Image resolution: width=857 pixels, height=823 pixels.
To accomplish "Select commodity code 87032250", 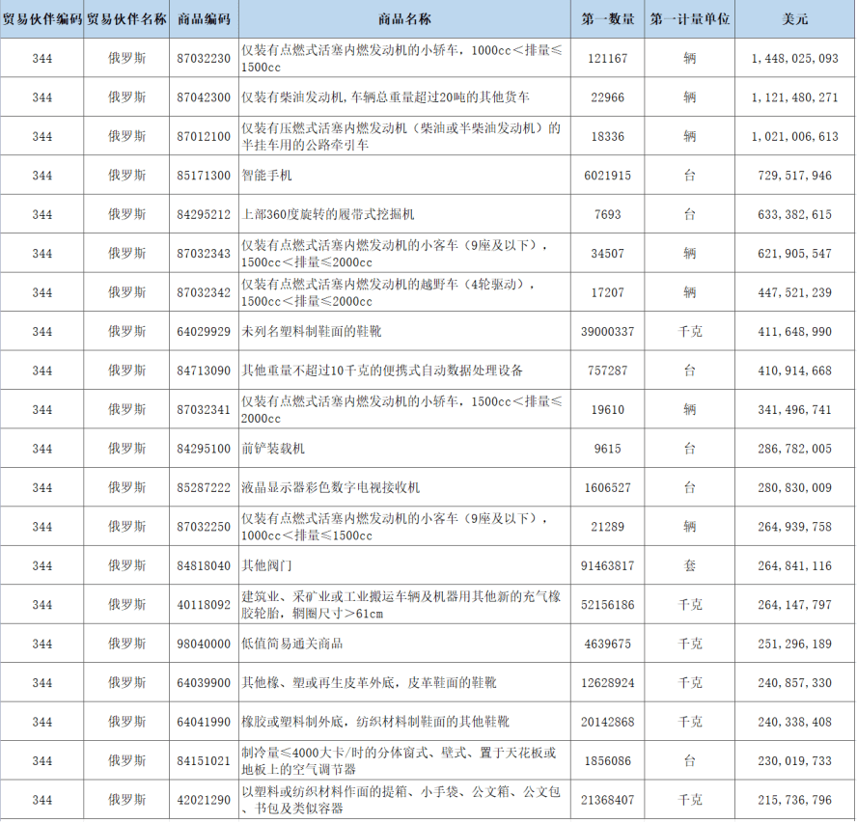I will click(x=204, y=527).
